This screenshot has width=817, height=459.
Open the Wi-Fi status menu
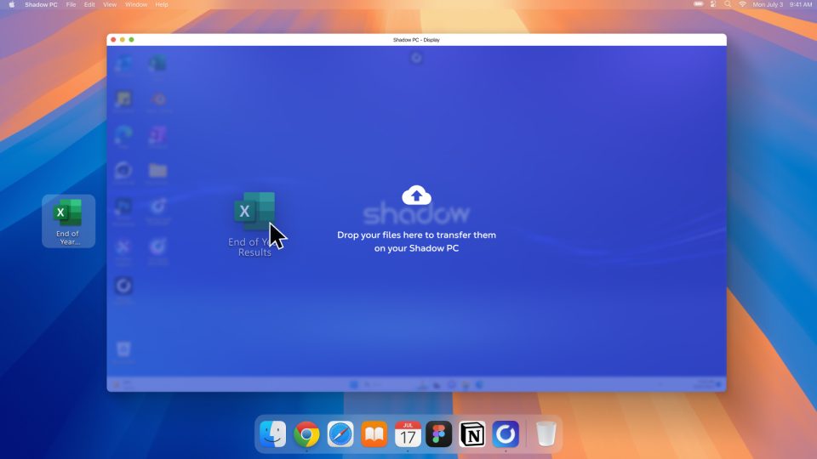coord(742,4)
